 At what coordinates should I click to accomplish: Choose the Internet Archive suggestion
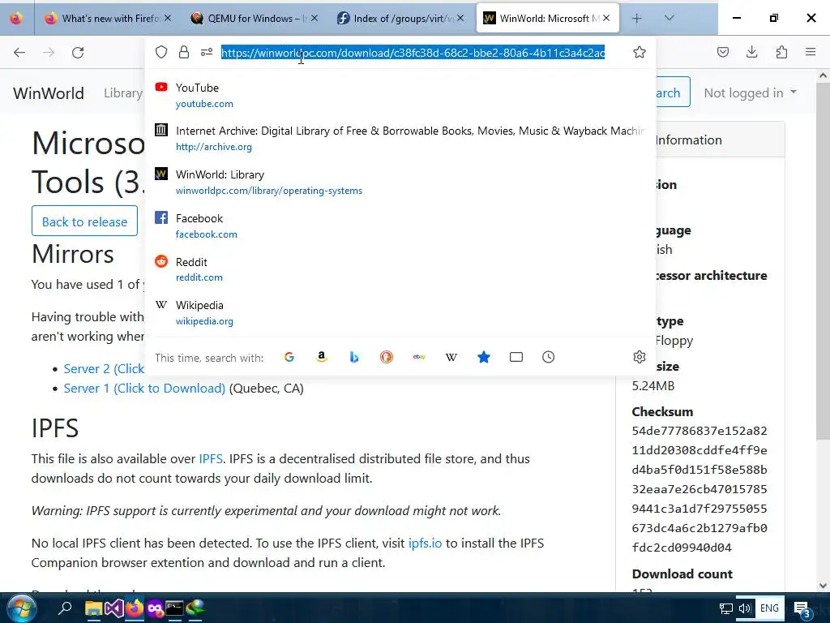point(400,139)
